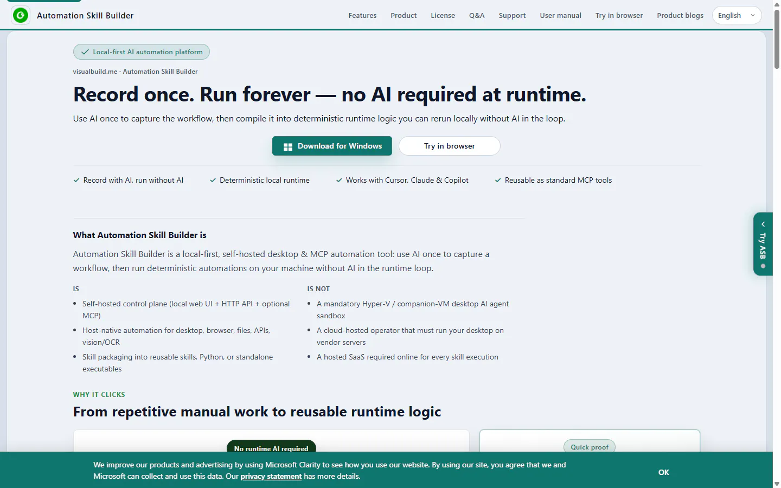Click the Download for Windows button
781x488 pixels.
(x=332, y=146)
